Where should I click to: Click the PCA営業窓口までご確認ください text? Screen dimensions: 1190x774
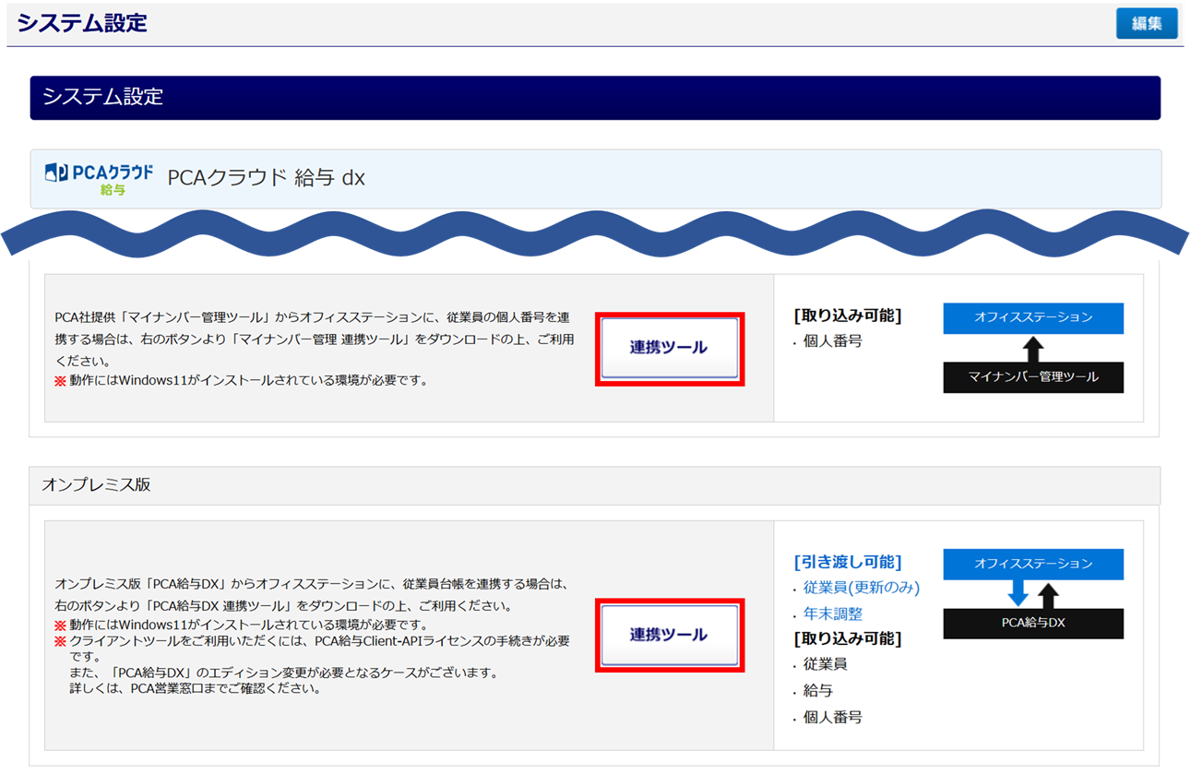click(195, 688)
